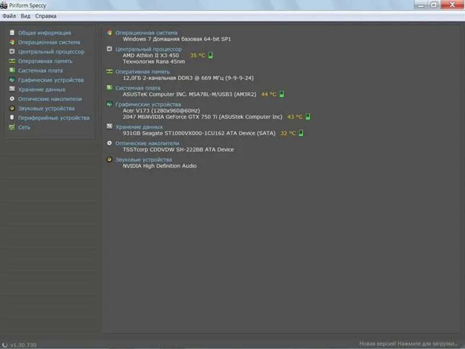Click the 12,0ГБ 2-канальная DDR3 line
This screenshot has width=465, height=349.
(x=188, y=78)
